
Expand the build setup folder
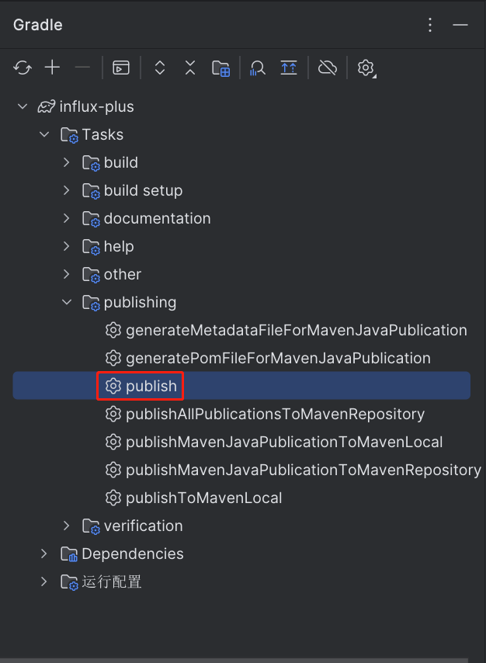[x=67, y=190]
